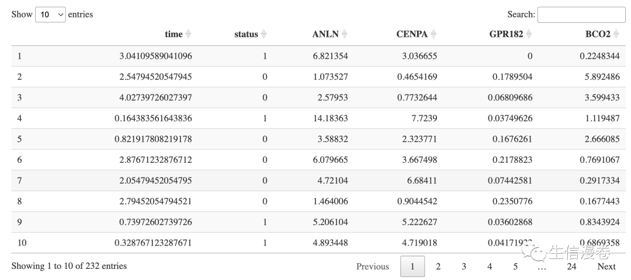Click the status column header text
The height and width of the screenshot is (280, 631).
tap(246, 34)
